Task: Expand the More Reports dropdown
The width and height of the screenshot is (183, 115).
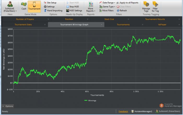Action: [91, 7]
